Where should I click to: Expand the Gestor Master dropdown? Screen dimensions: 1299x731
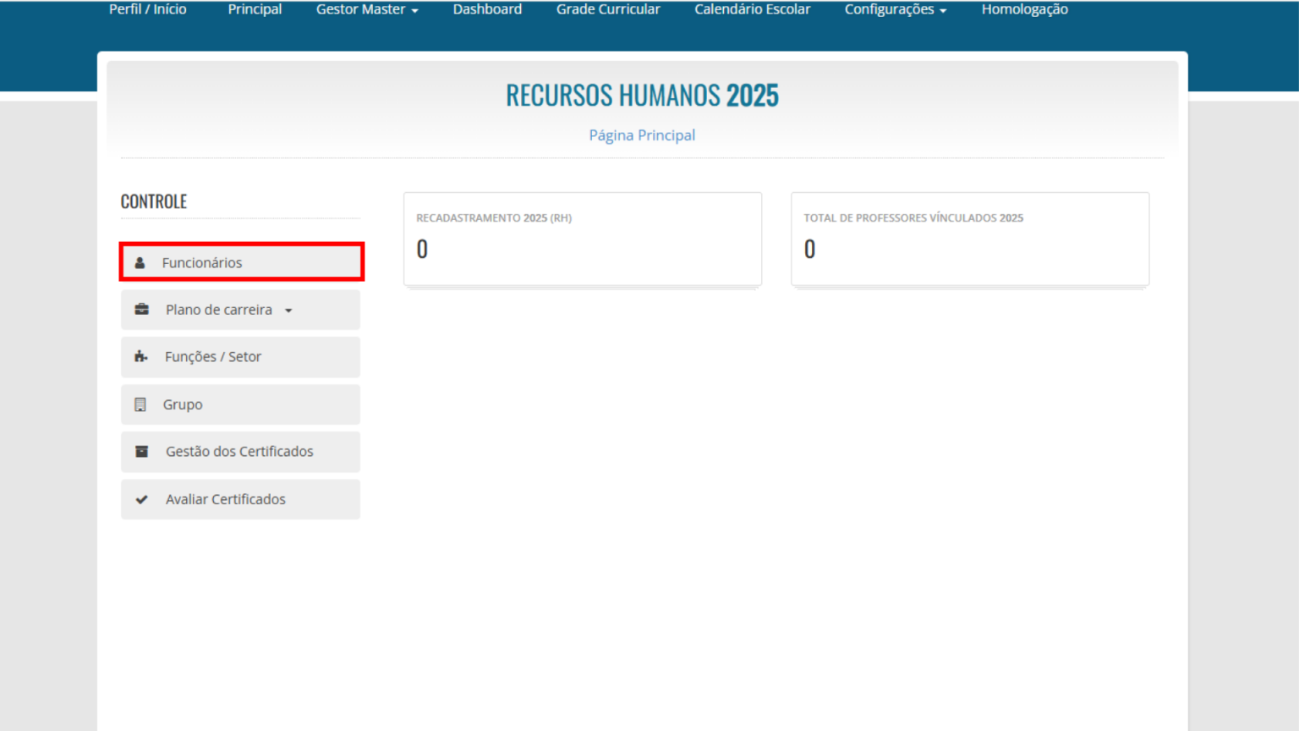pyautogui.click(x=366, y=9)
